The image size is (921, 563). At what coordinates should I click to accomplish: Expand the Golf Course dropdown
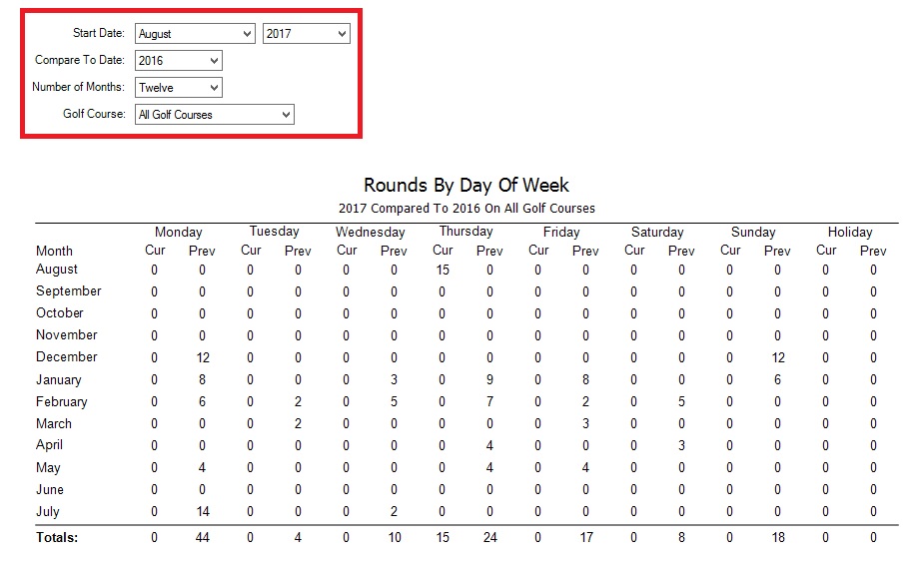215,115
